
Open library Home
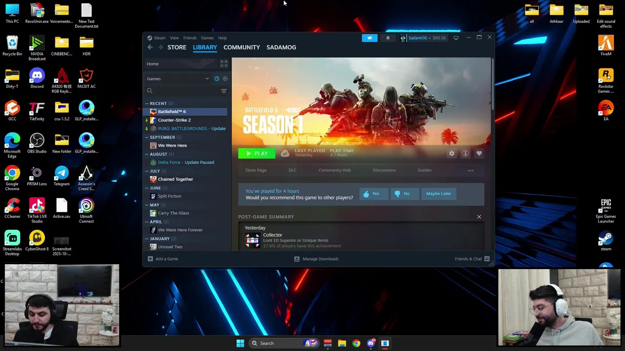tap(181, 64)
